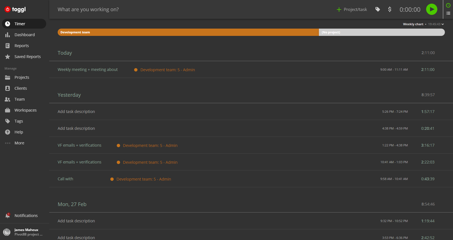Click duration 0:43:39

[428, 179]
